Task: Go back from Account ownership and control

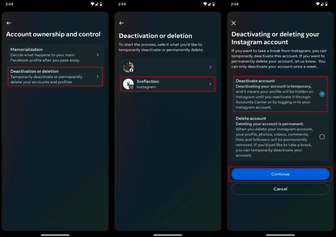Action: point(9,23)
